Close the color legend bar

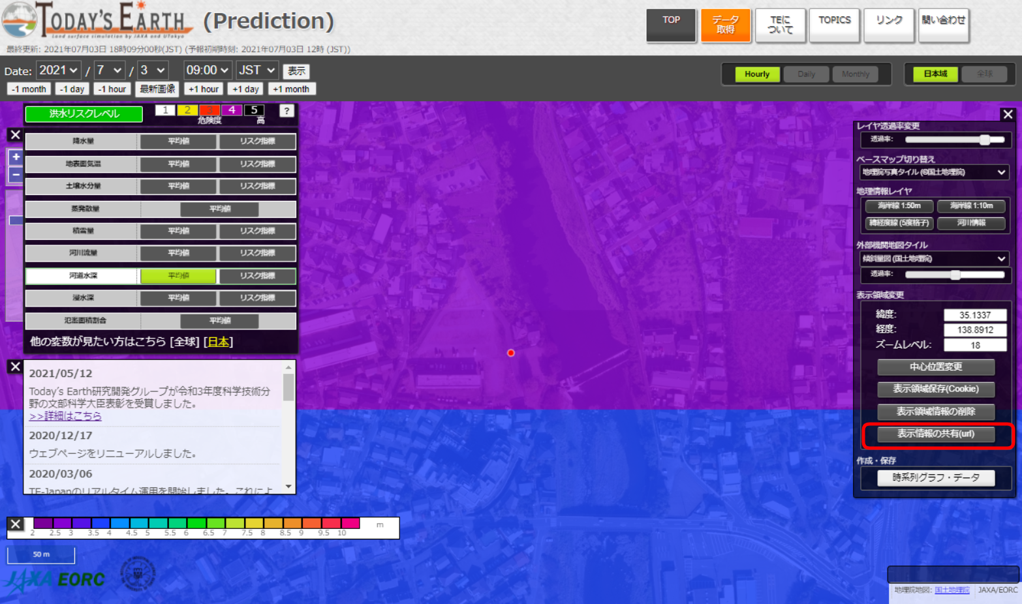[x=16, y=524]
